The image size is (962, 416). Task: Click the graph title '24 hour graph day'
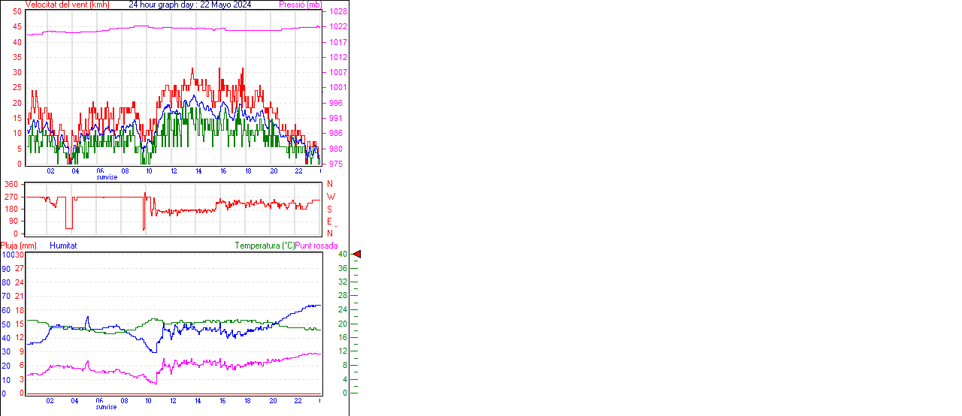click(189, 5)
